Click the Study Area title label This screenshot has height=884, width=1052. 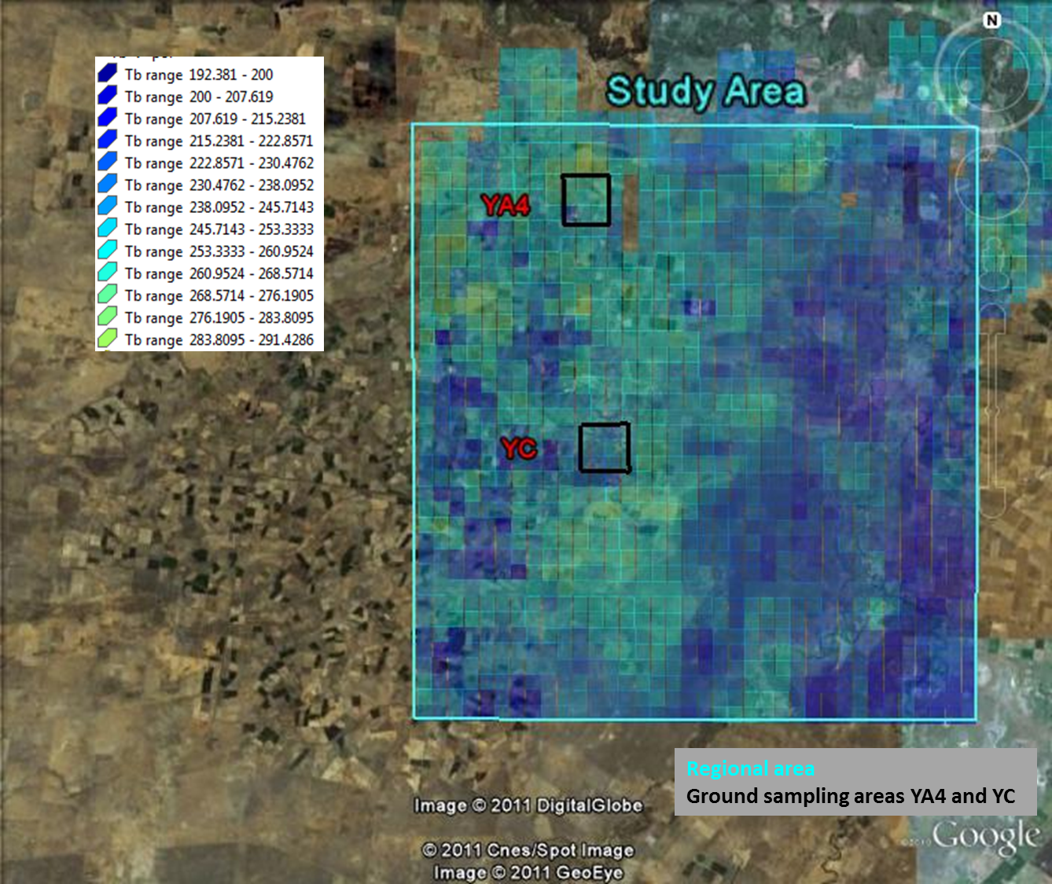[705, 91]
